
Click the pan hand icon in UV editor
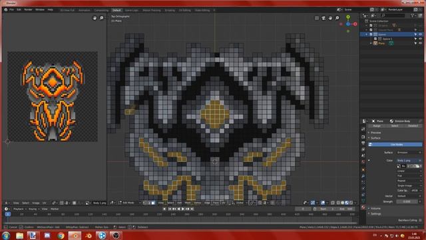(x=95, y=18)
